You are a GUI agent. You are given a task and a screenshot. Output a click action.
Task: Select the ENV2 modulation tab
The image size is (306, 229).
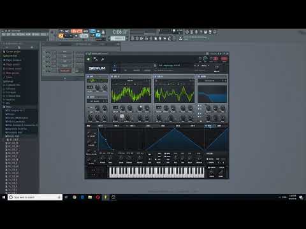click(x=116, y=126)
